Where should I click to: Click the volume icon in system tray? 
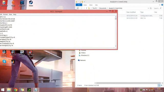[x=152, y=90]
